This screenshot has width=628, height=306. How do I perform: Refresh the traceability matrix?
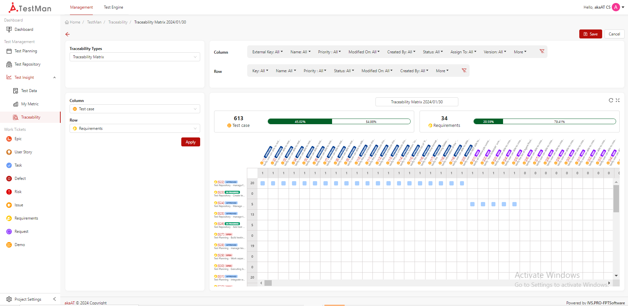611,100
